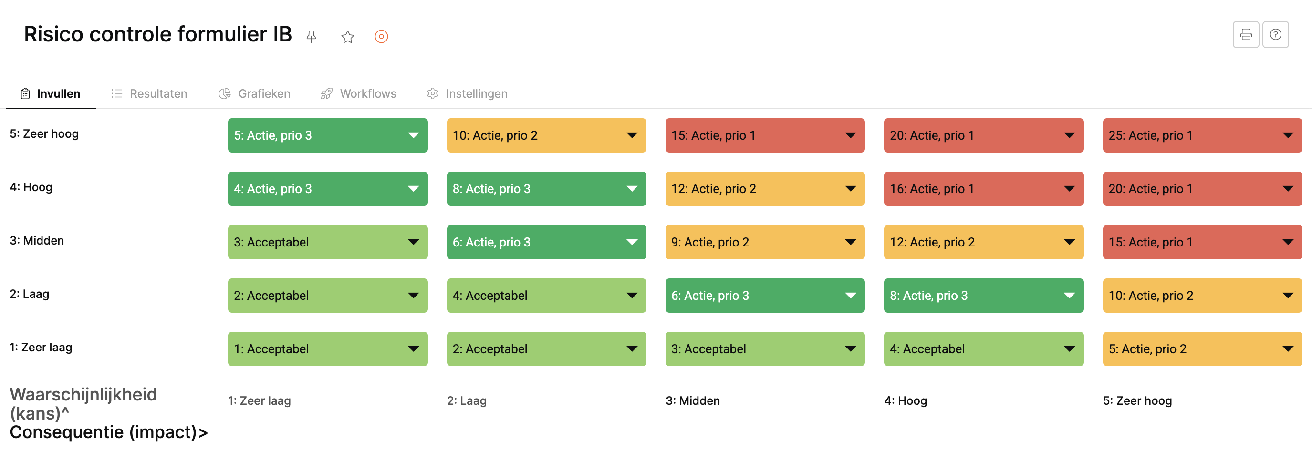Click the Grafieken pie chart icon
Image resolution: width=1312 pixels, height=451 pixels.
coord(225,93)
